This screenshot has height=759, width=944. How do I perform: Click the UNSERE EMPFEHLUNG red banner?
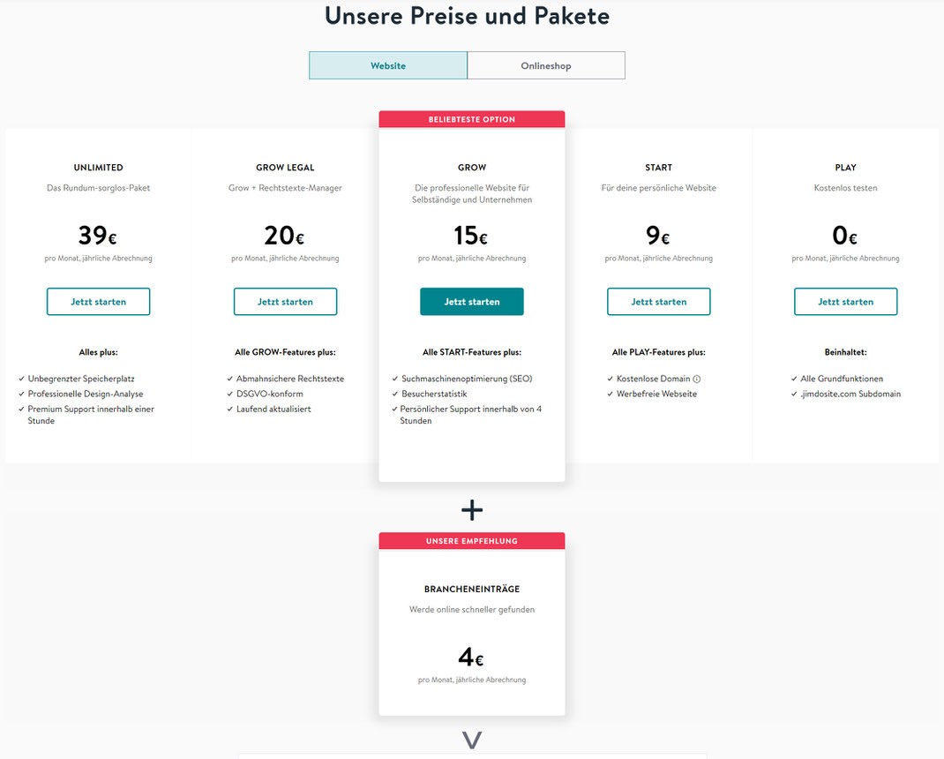click(472, 541)
